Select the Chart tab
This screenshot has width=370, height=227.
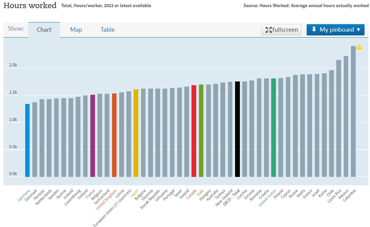click(44, 30)
